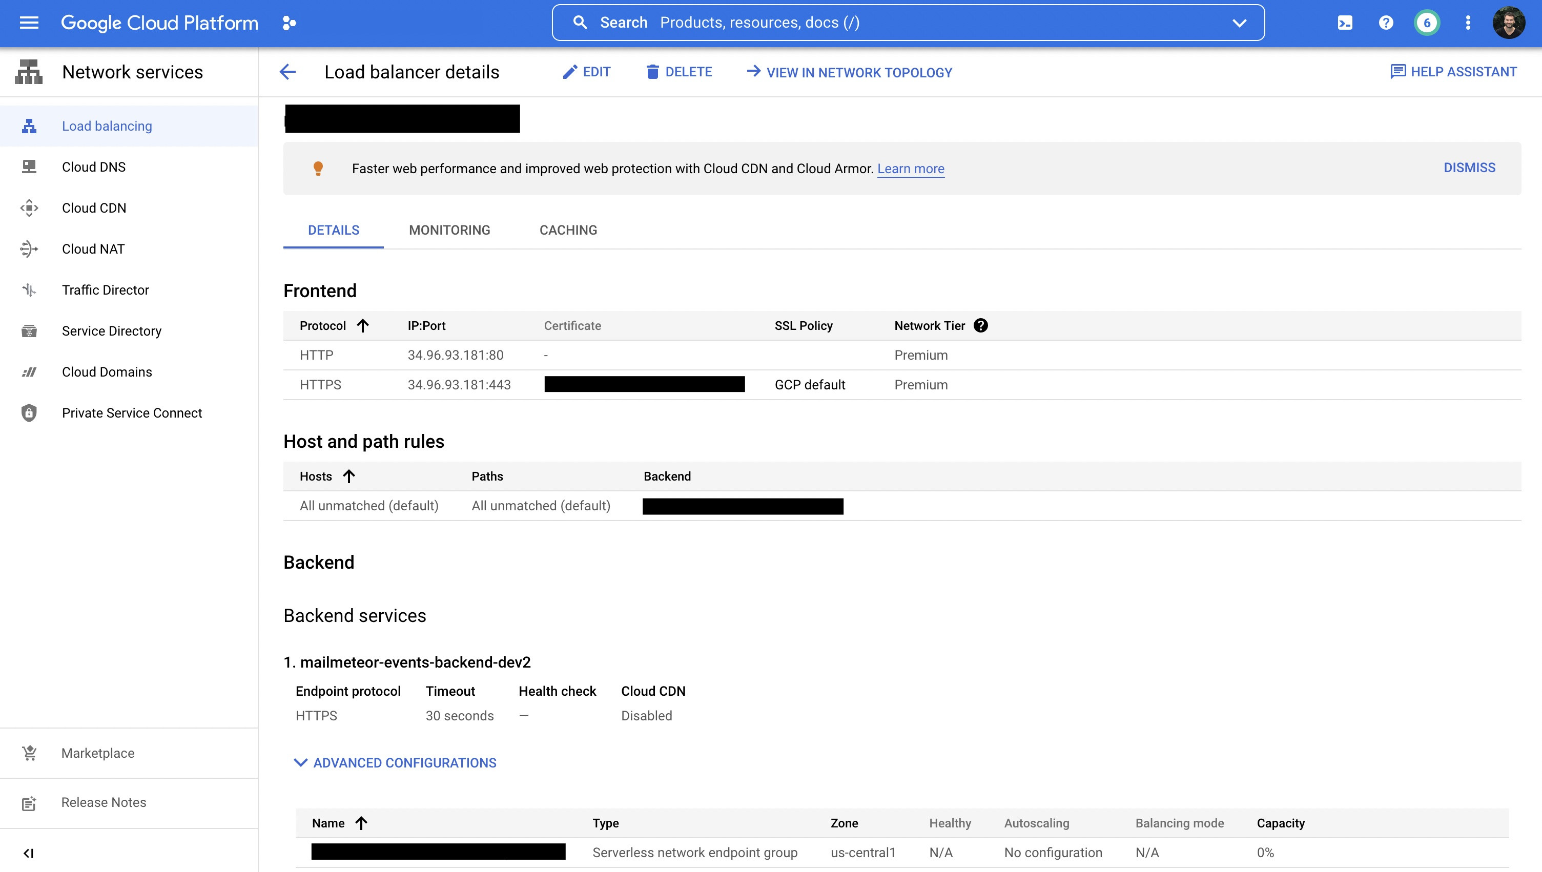1542x872 pixels.
Task: Click the Cloud DNS sidebar icon
Action: click(29, 167)
